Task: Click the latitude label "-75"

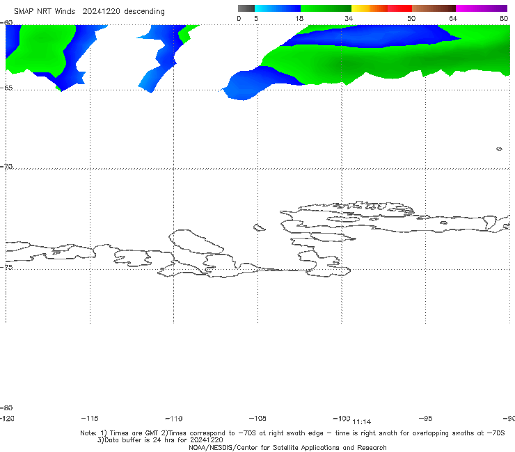Action: (x=6, y=267)
